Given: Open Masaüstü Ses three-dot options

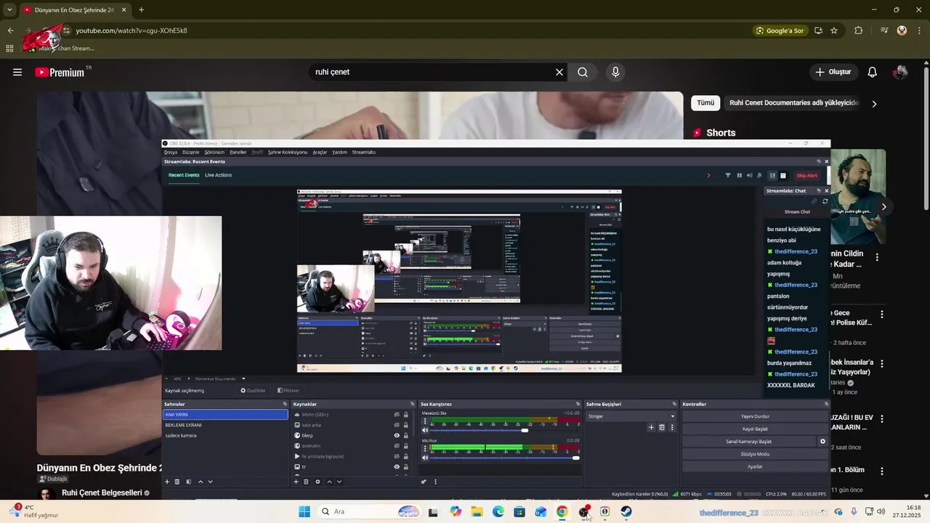Looking at the screenshot, I should pyautogui.click(x=425, y=421).
